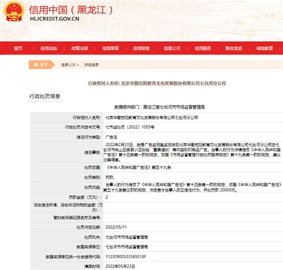
Task: Click the 2022/05/11 decision date value
Action: tap(116, 227)
